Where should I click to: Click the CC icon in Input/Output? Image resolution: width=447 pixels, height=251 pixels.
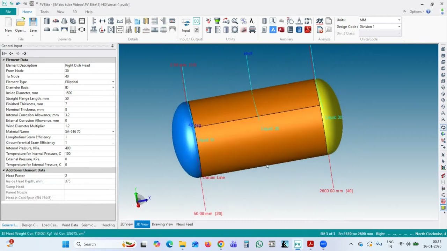[x=196, y=21]
